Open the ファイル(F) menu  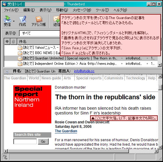coord(11,10)
